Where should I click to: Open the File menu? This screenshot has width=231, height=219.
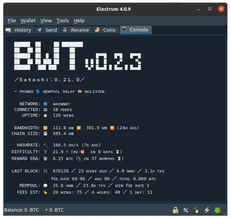(12, 21)
